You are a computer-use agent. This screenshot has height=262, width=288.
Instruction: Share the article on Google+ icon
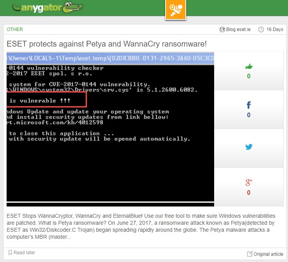point(249,182)
